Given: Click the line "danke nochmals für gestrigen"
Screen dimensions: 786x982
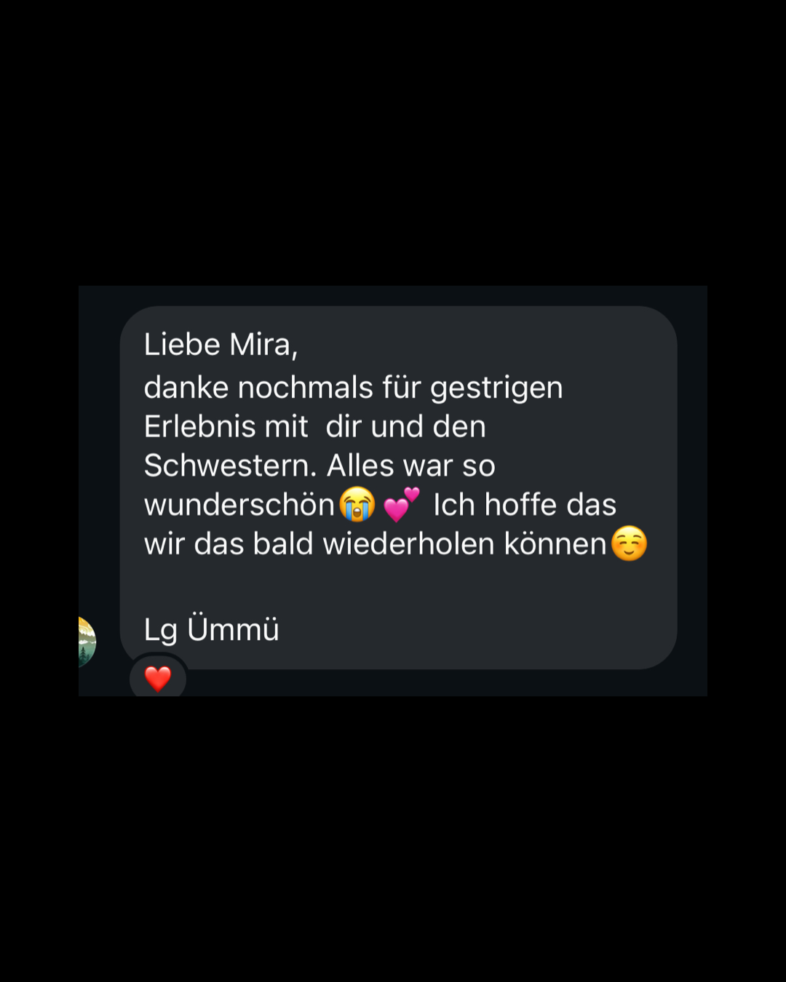Looking at the screenshot, I should pos(353,388).
